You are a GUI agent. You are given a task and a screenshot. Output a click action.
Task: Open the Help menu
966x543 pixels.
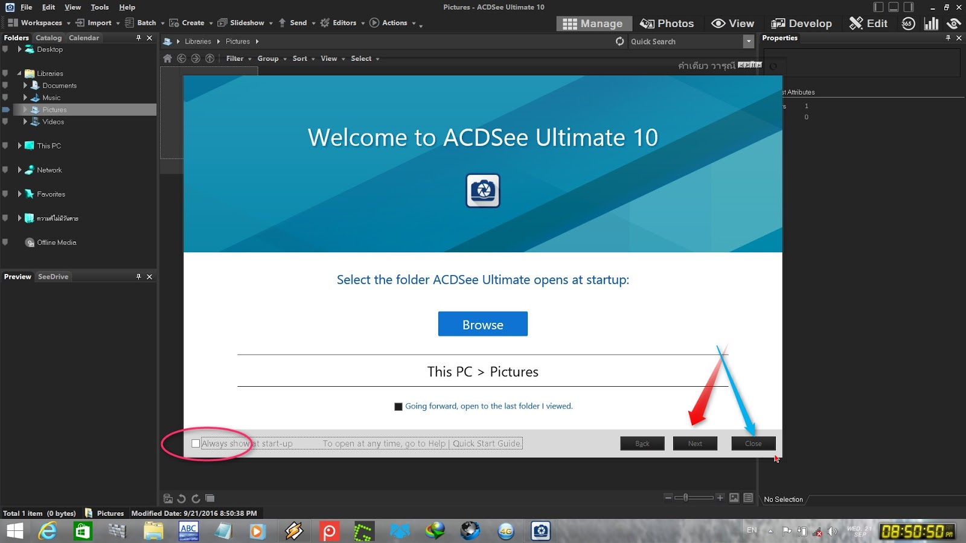[x=127, y=7]
